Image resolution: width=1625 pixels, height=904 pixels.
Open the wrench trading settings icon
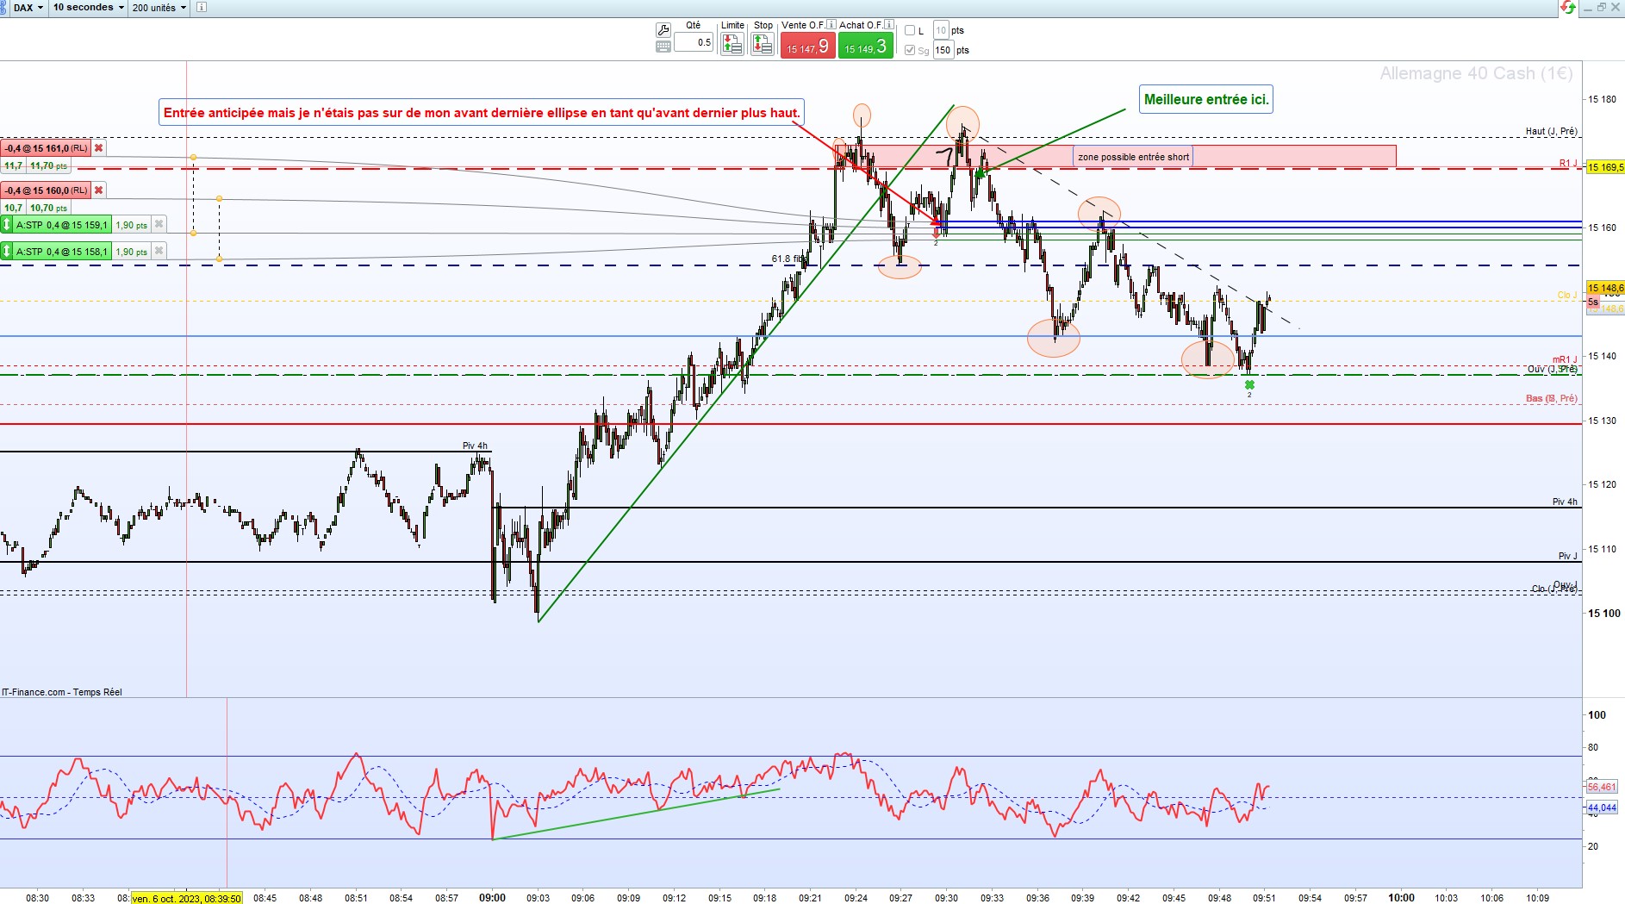(663, 29)
